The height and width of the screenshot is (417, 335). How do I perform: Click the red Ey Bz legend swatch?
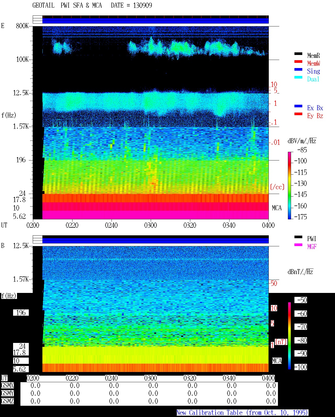pyautogui.click(x=298, y=114)
